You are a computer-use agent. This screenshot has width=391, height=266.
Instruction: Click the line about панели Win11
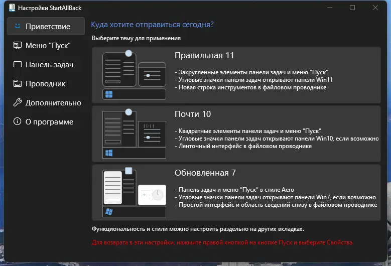click(253, 80)
